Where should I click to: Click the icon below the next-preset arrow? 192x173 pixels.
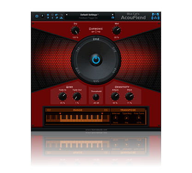click(x=113, y=18)
